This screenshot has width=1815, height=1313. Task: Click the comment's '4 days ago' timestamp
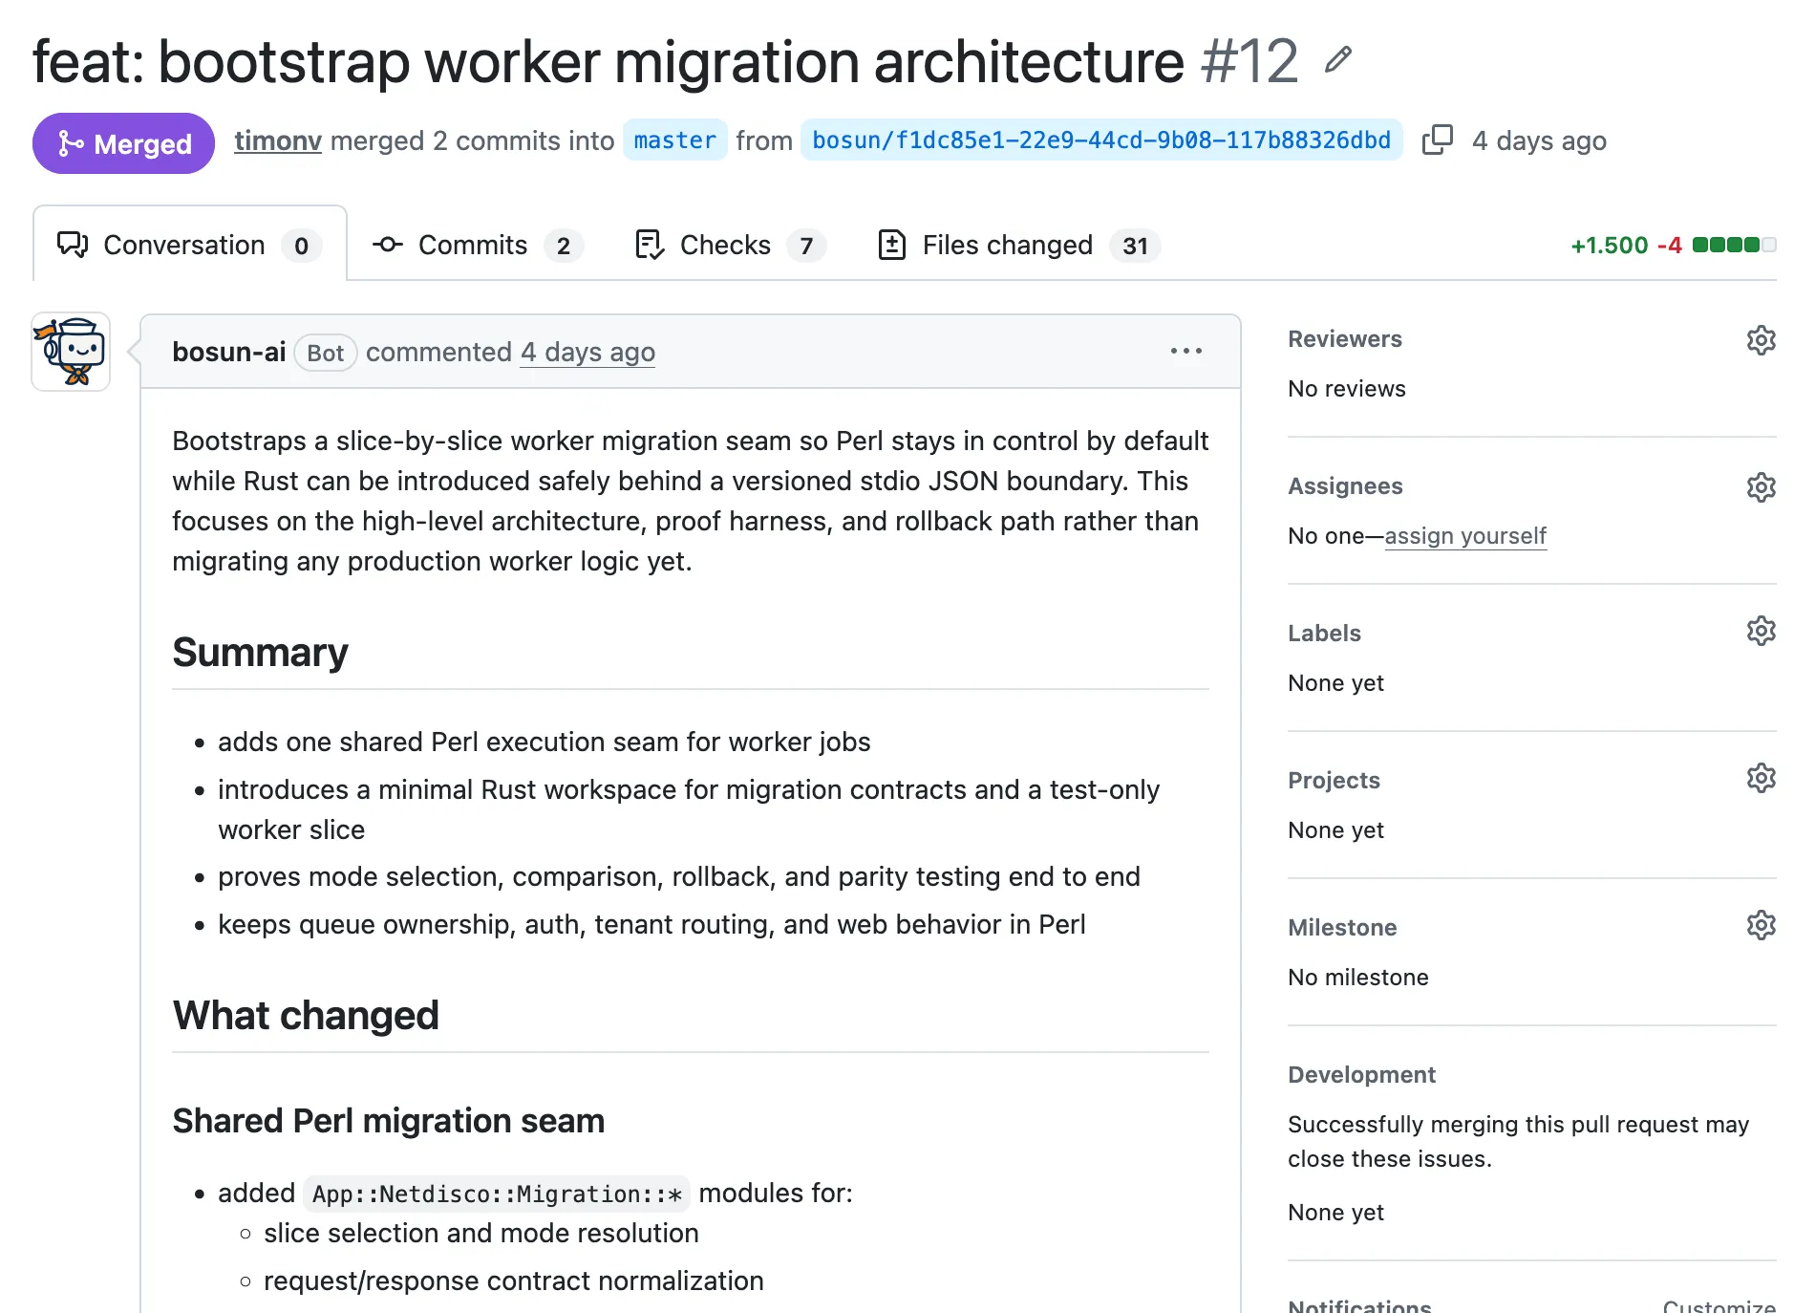click(x=587, y=352)
